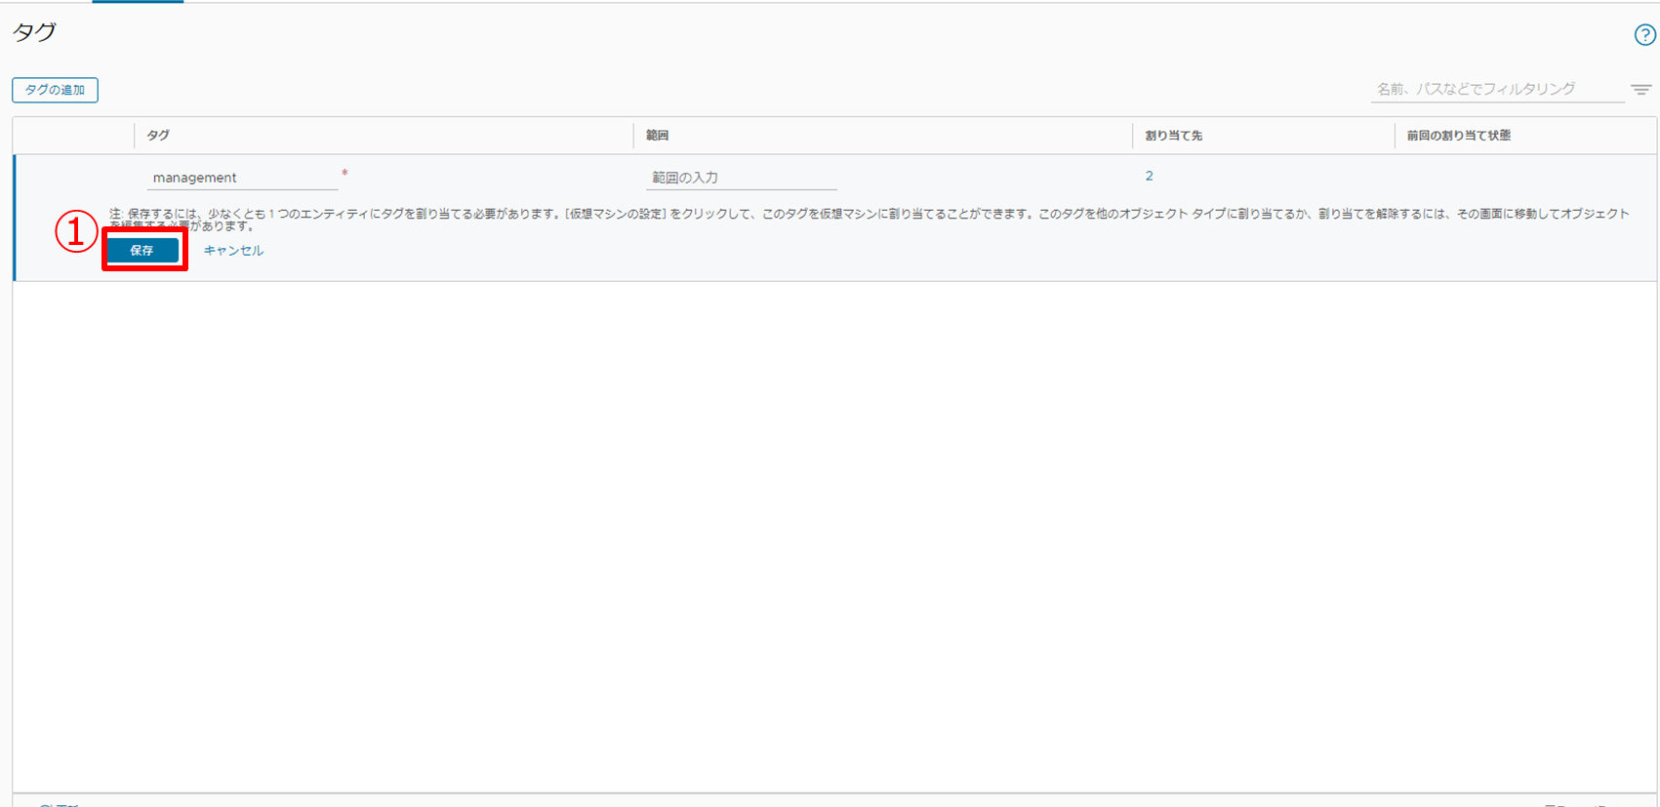
Task: Click the red circled number 1 annotation
Action: (76, 232)
